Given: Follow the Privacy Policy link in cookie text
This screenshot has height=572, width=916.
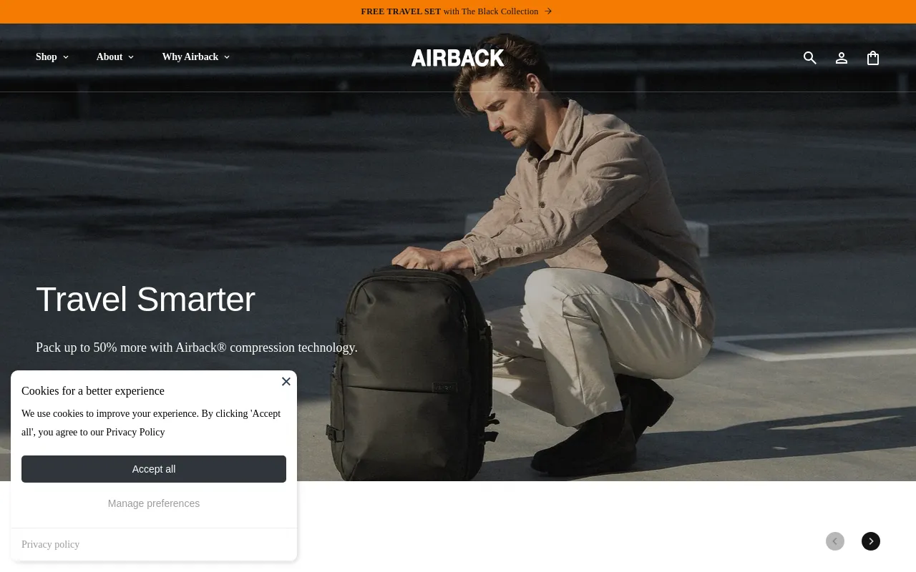Looking at the screenshot, I should click(x=135, y=433).
